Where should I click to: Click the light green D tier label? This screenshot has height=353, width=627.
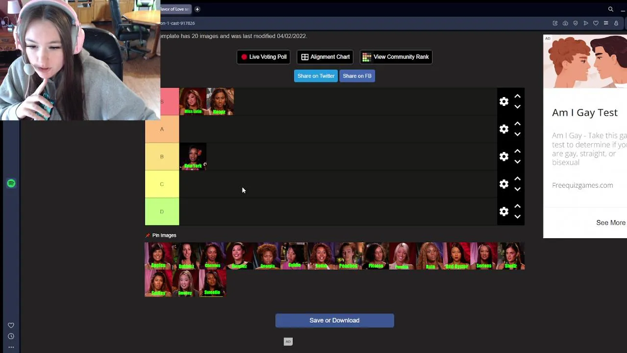tap(162, 211)
